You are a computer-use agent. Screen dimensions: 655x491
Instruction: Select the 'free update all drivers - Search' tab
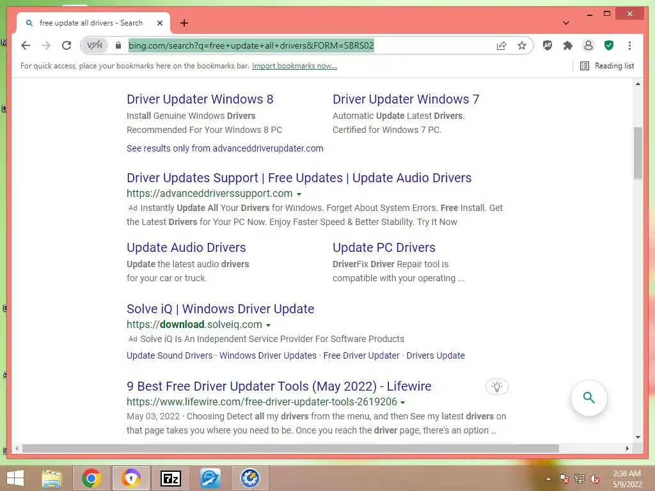[x=93, y=23]
